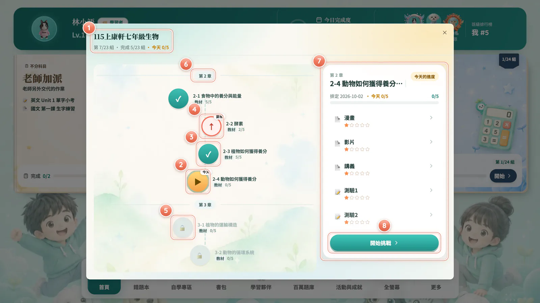Start the 2-4 lesson orange play node
Screen dimensions: 540x303
[x=198, y=182]
